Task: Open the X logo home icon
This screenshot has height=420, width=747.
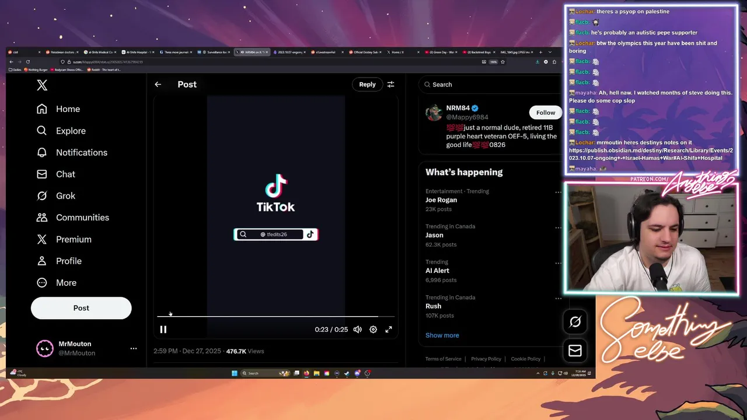Action: click(42, 85)
